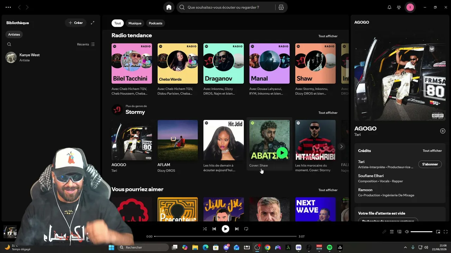Skip to the next track
The height and width of the screenshot is (253, 451).
(237, 229)
